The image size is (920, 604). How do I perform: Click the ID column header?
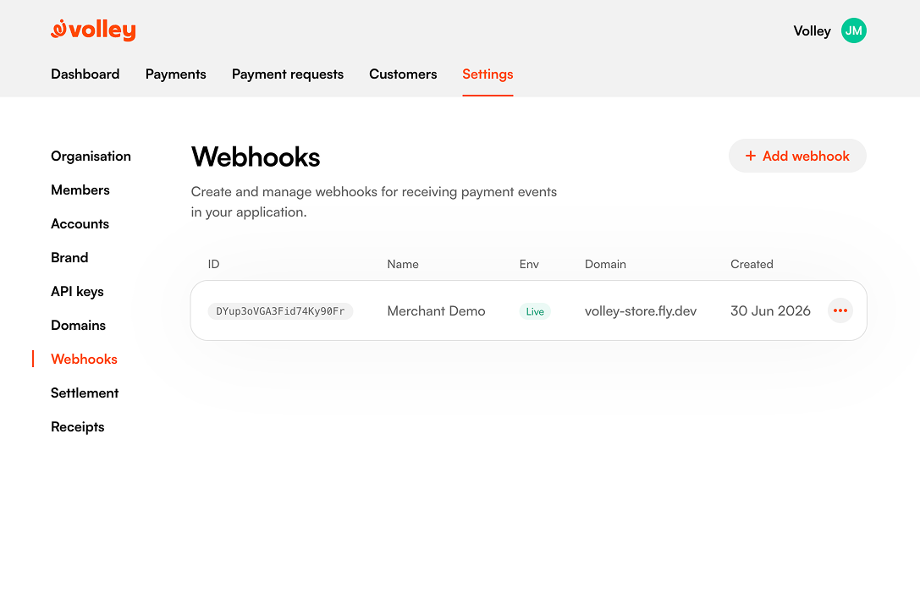[213, 265]
